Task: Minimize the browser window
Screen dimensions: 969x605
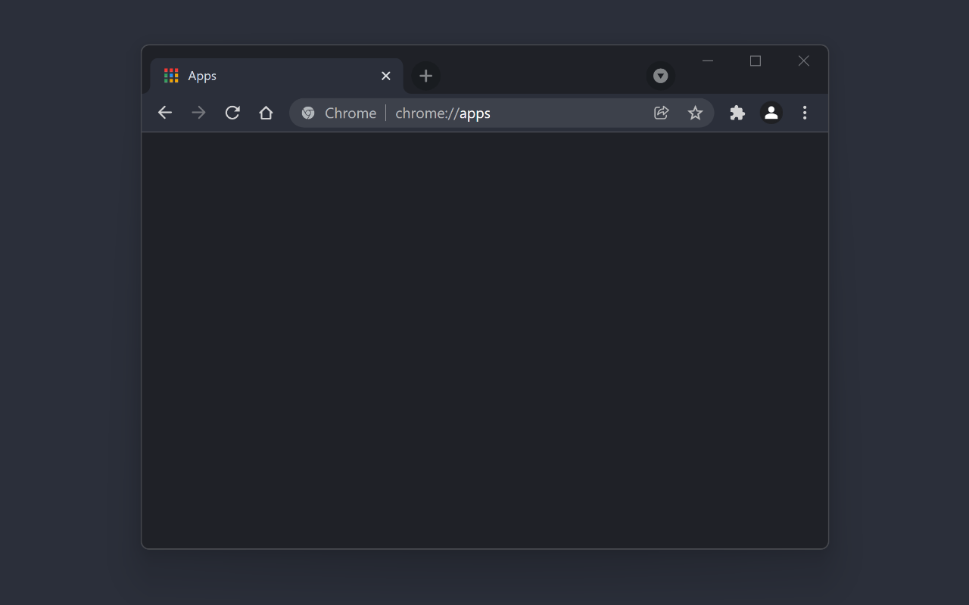Action: point(708,60)
